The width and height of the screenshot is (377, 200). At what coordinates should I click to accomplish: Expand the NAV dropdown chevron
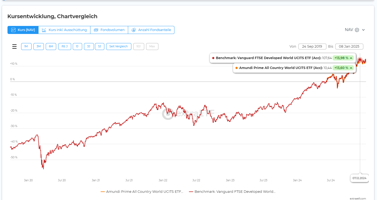tap(363, 30)
